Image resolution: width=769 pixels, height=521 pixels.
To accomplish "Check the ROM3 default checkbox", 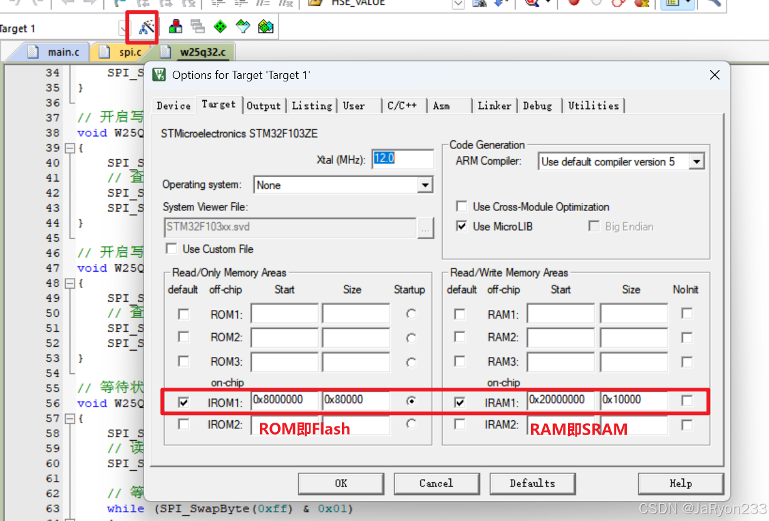I will point(183,361).
